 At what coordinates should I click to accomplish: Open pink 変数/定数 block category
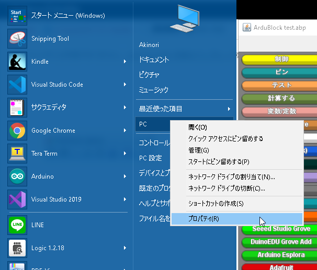(x=279, y=111)
